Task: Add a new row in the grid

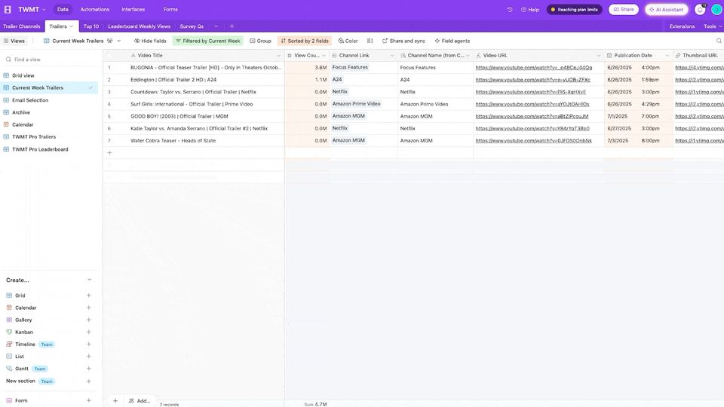Action: pyautogui.click(x=110, y=153)
